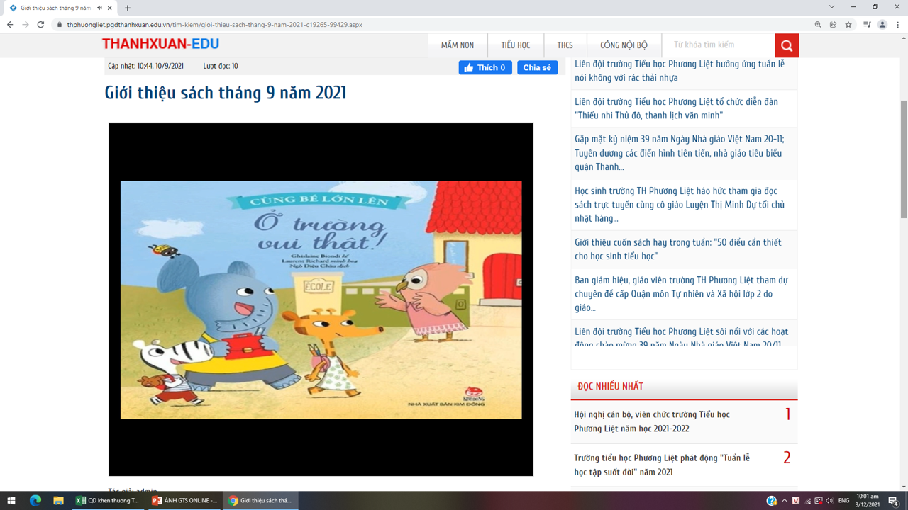Open most-read item Tuần lễ học tập suốt đời
This screenshot has height=510, width=908.
[x=662, y=465]
